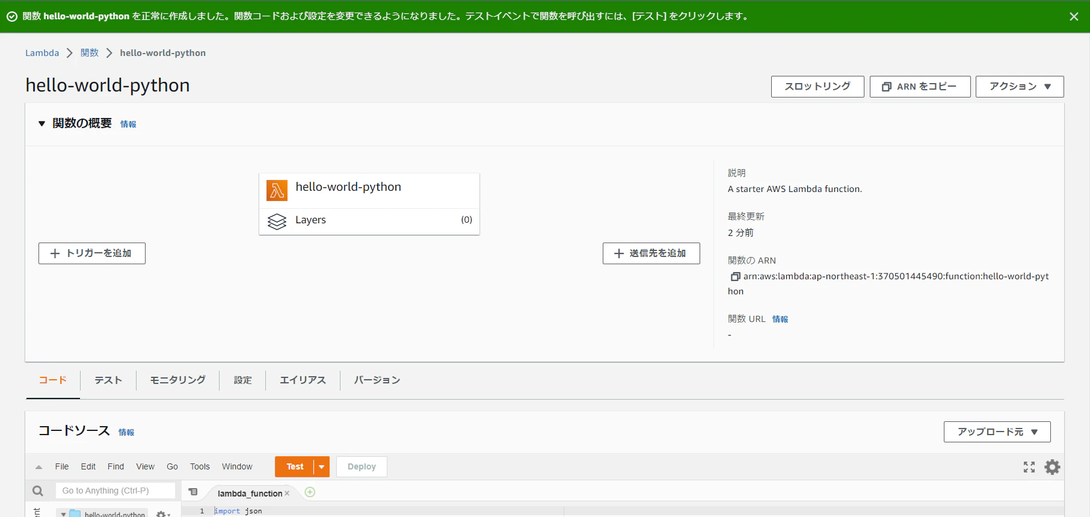Open the Layers row

[369, 221]
